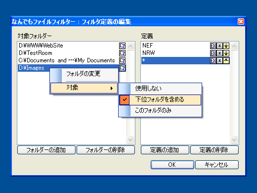The width and height of the screenshot is (257, 193).
Task: Click EX icon on the * definition row
Action: coord(213,60)
